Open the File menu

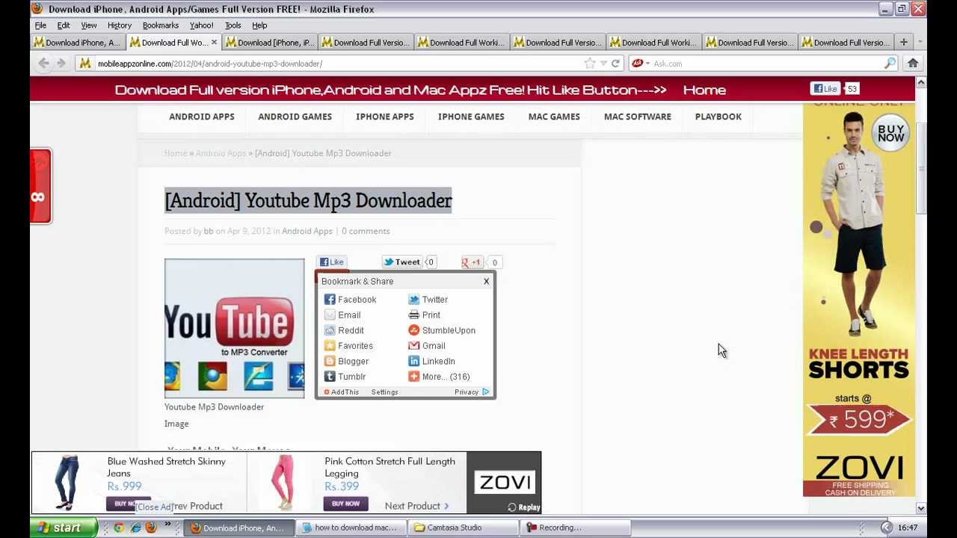(40, 25)
